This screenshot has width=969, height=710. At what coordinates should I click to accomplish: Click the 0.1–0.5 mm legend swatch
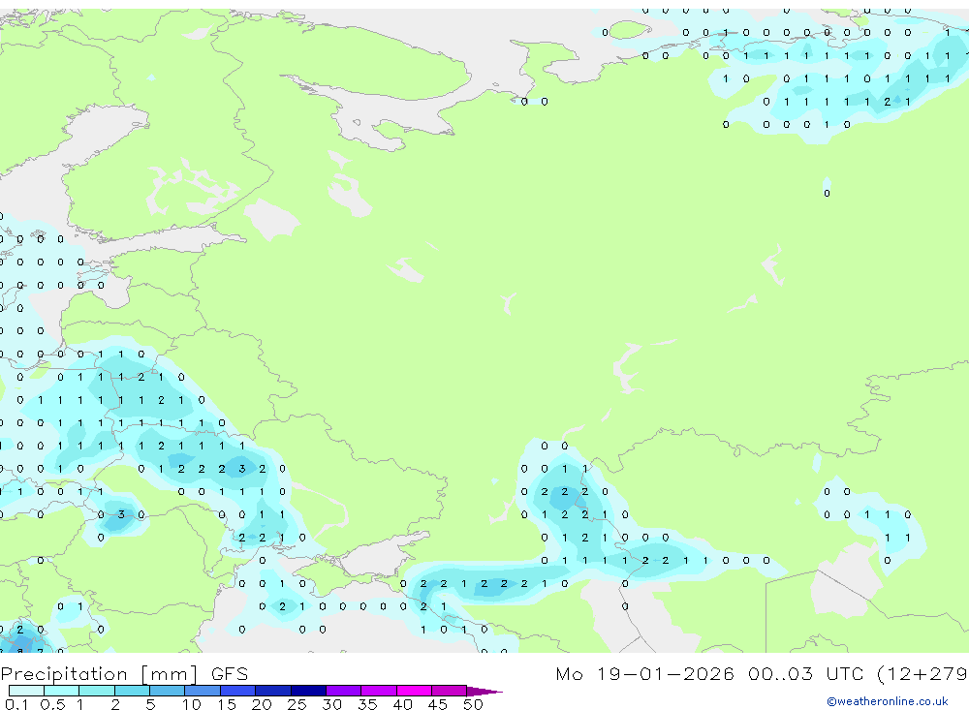point(26,691)
